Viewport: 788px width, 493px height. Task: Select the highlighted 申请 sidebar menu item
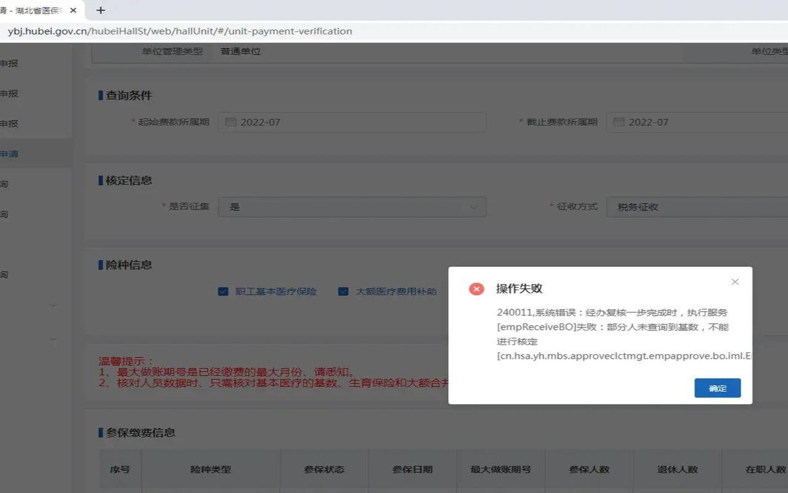[36, 153]
